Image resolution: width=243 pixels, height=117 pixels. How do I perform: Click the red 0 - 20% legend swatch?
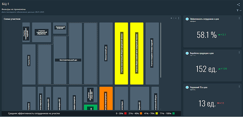pyautogui.click(x=125, y=113)
